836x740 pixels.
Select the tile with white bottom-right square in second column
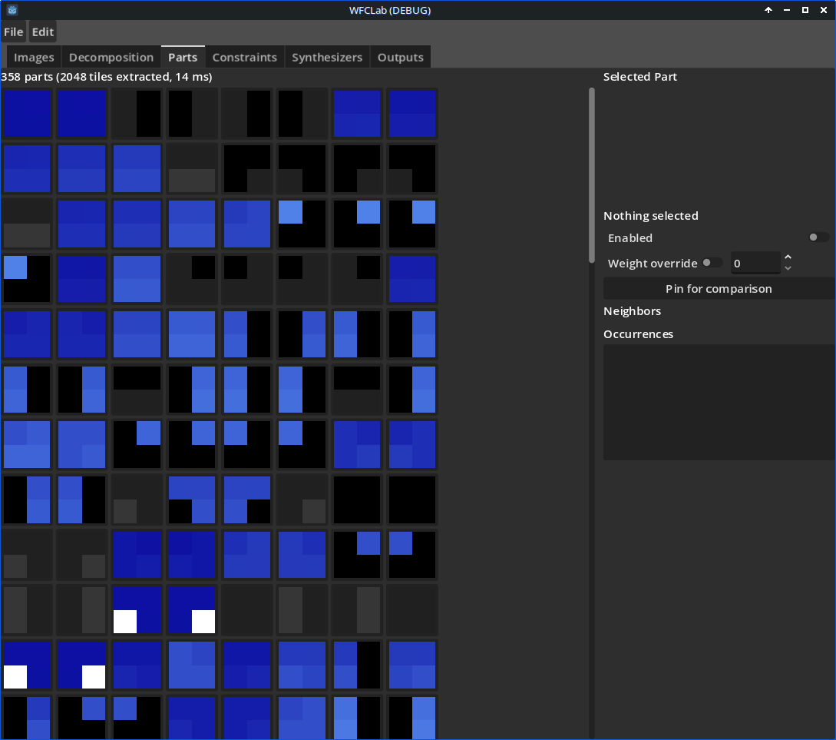coord(81,665)
